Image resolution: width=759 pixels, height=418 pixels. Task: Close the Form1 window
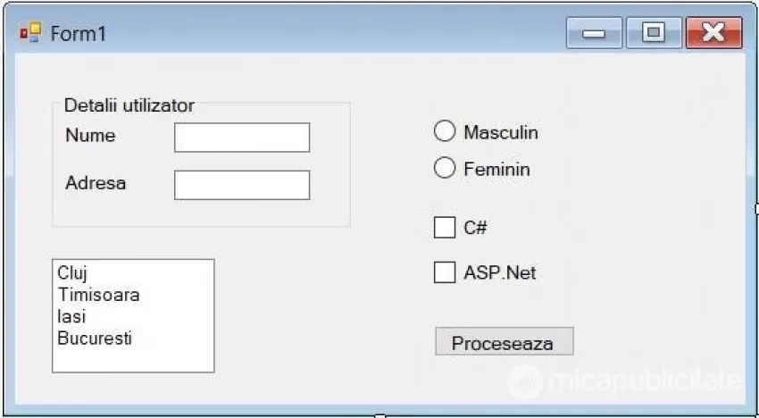pos(714,33)
